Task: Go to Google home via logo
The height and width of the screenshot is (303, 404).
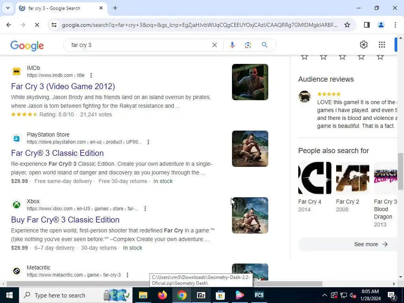Action: click(x=27, y=46)
